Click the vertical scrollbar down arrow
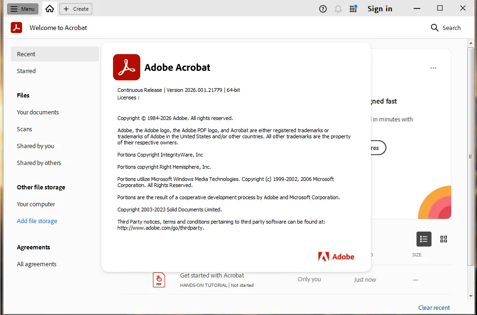This screenshot has height=315, width=477. tap(470, 296)
